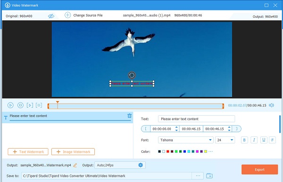The image size is (283, 182).
Task: Mute the volume speaker icon
Action: (x=272, y=105)
